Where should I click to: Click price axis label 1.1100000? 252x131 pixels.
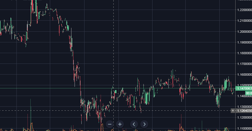244,128
